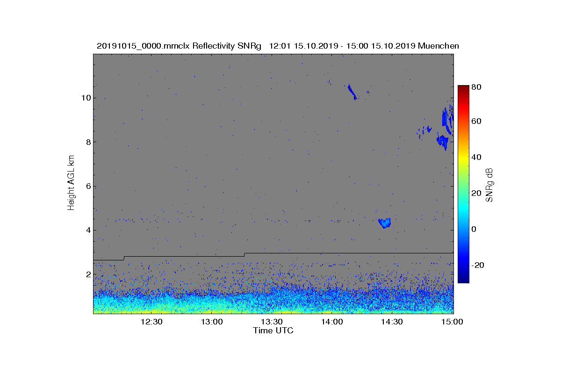The width and height of the screenshot is (561, 374).
Task: Click the 12:30 time tick label
Action: point(151,322)
